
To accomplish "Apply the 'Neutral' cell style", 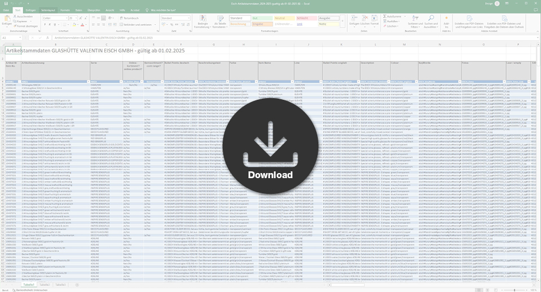I will click(x=284, y=18).
